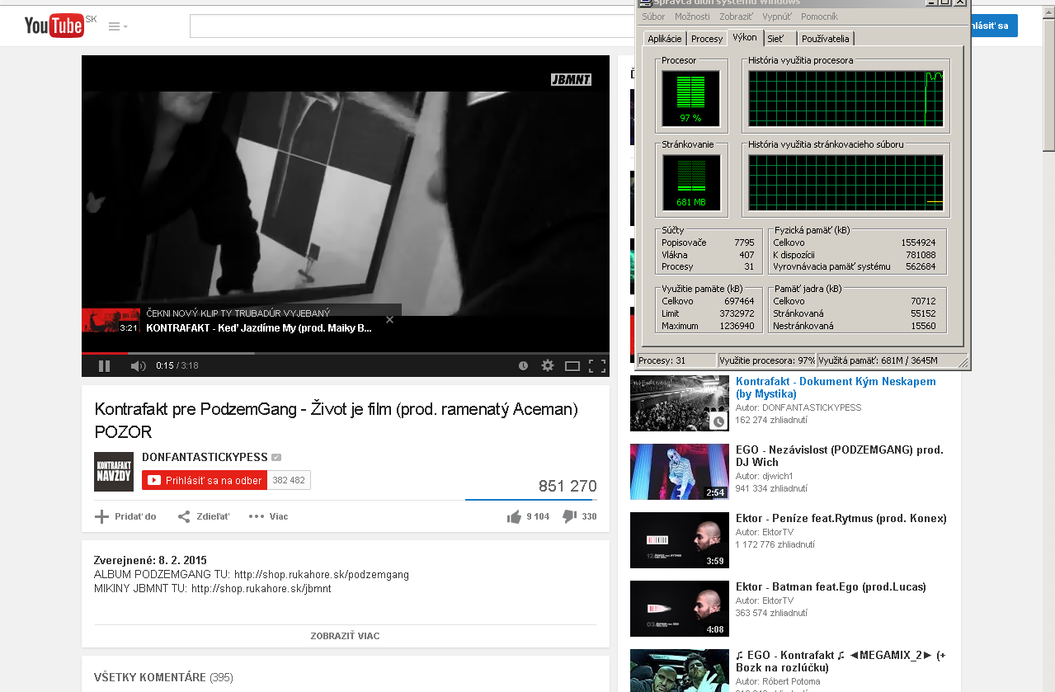Open 'Ektor - Peníze feat.Rytmus' video title
1055x692 pixels.
(x=841, y=519)
